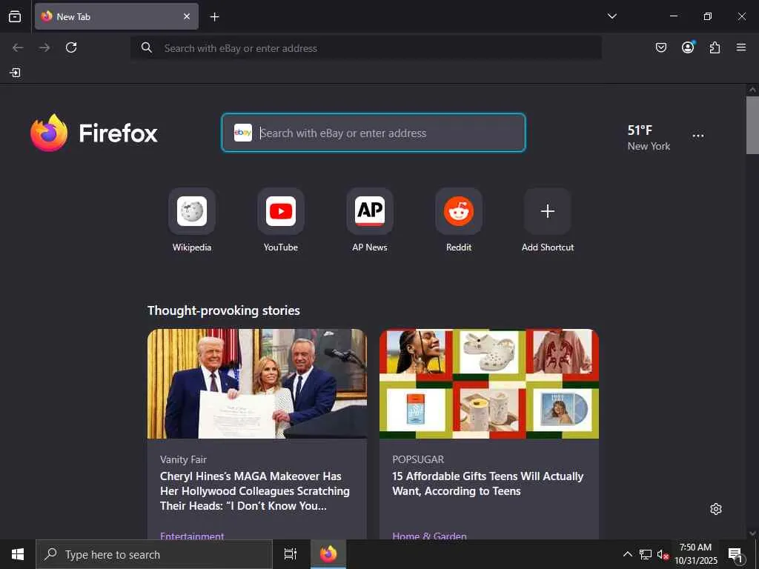The width and height of the screenshot is (759, 569).
Task: Open the network status tray icon
Action: [646, 554]
